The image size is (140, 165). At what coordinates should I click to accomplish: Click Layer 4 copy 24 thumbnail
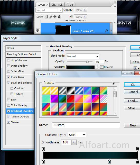[63, 30]
